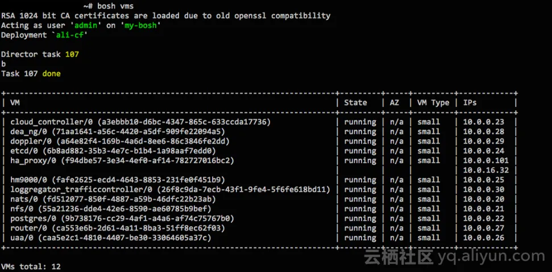Screen dimensions: 552x272
Task: Click the 'Task 107 done' line
Action: [x=31, y=74]
